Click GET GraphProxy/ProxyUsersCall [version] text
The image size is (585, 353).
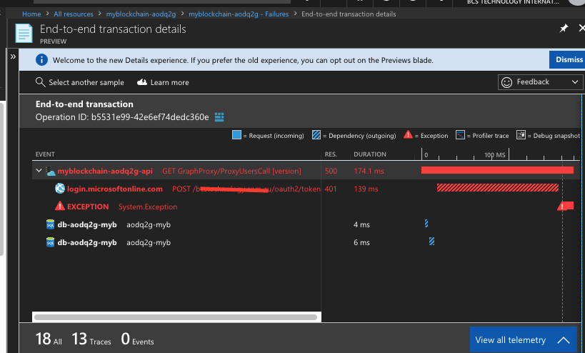[231, 171]
